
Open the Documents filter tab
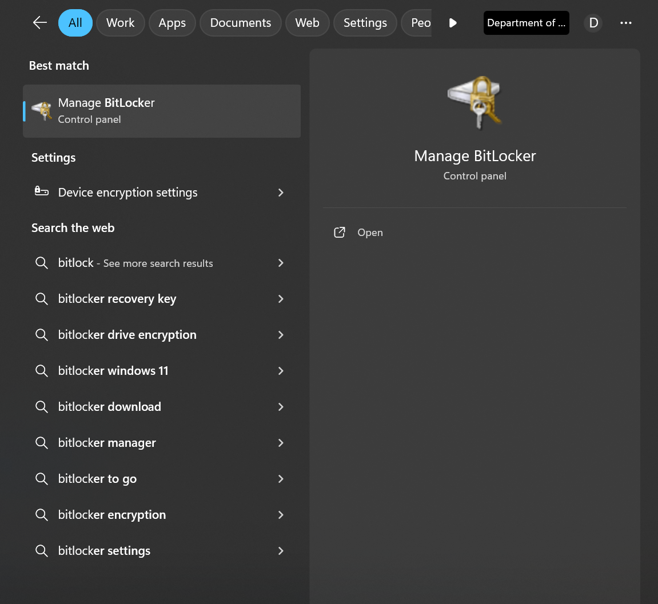[x=241, y=23]
